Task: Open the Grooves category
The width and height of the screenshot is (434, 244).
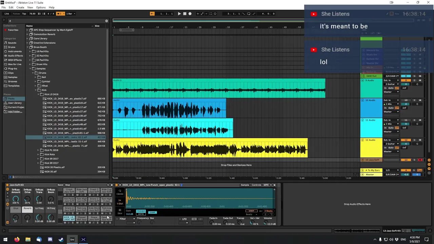Action: 13,81
